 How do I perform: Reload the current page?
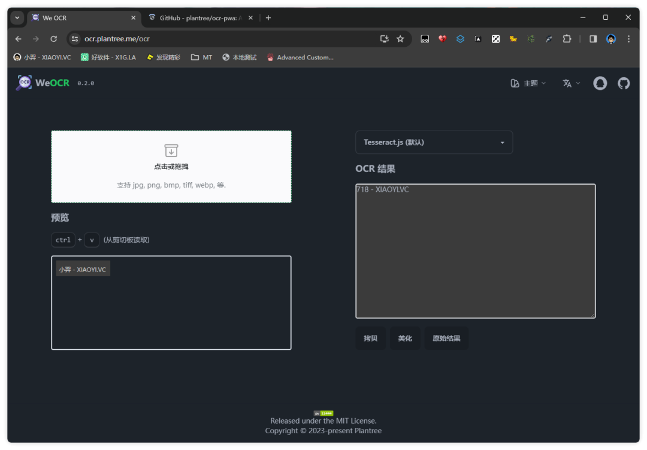pyautogui.click(x=54, y=39)
